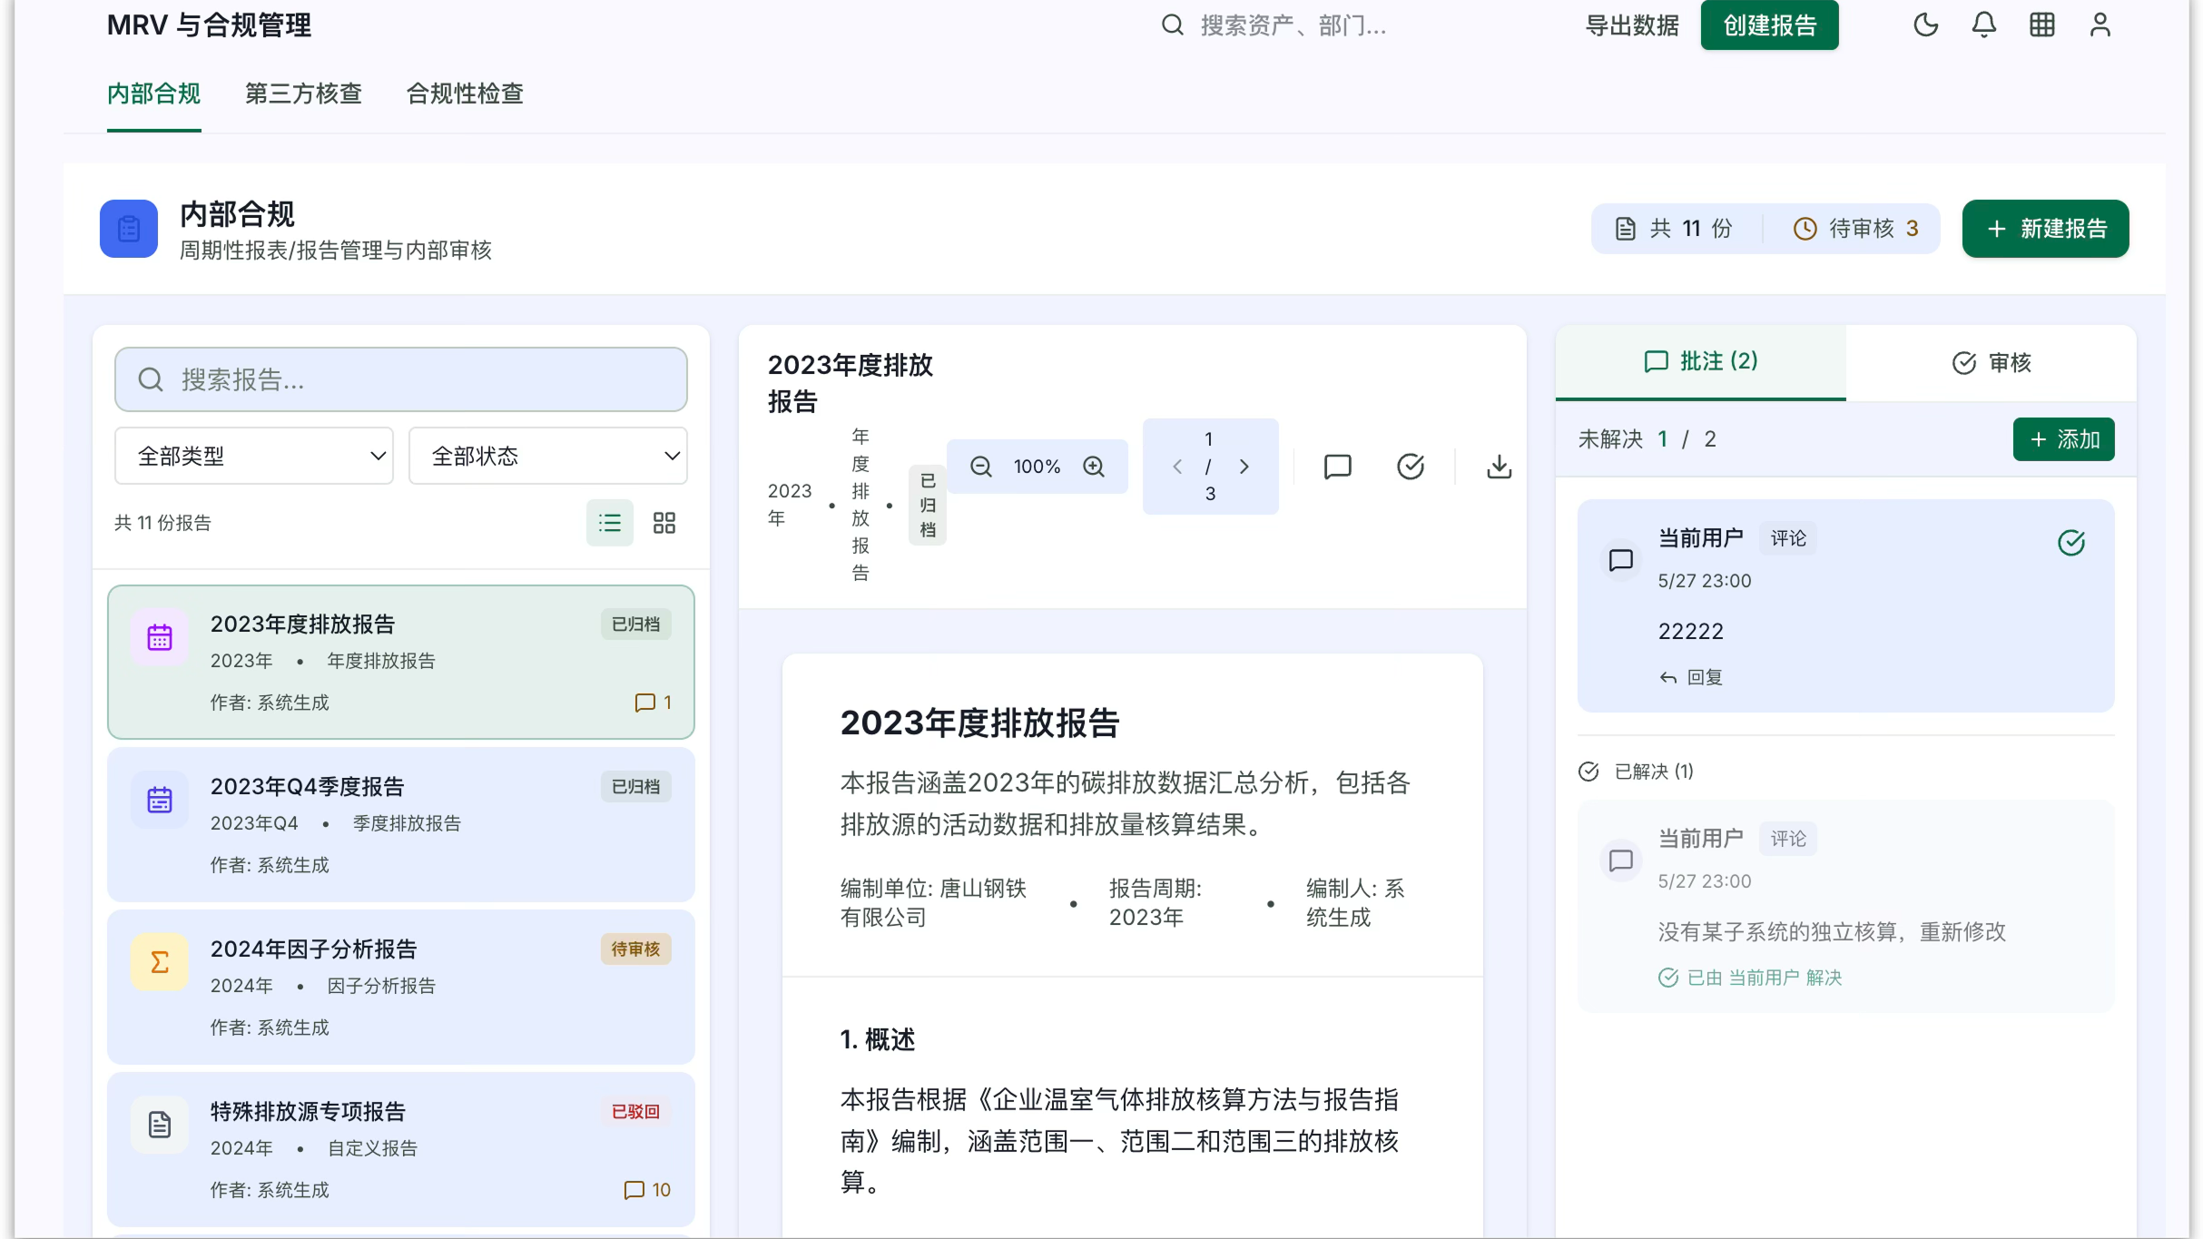Viewport: 2203px width, 1239px height.
Task: Click the 1. 概述 heading
Action: [878, 1040]
